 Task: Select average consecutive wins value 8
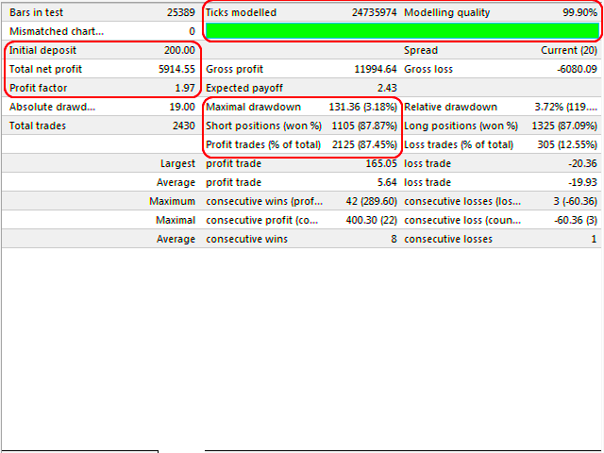pos(394,239)
